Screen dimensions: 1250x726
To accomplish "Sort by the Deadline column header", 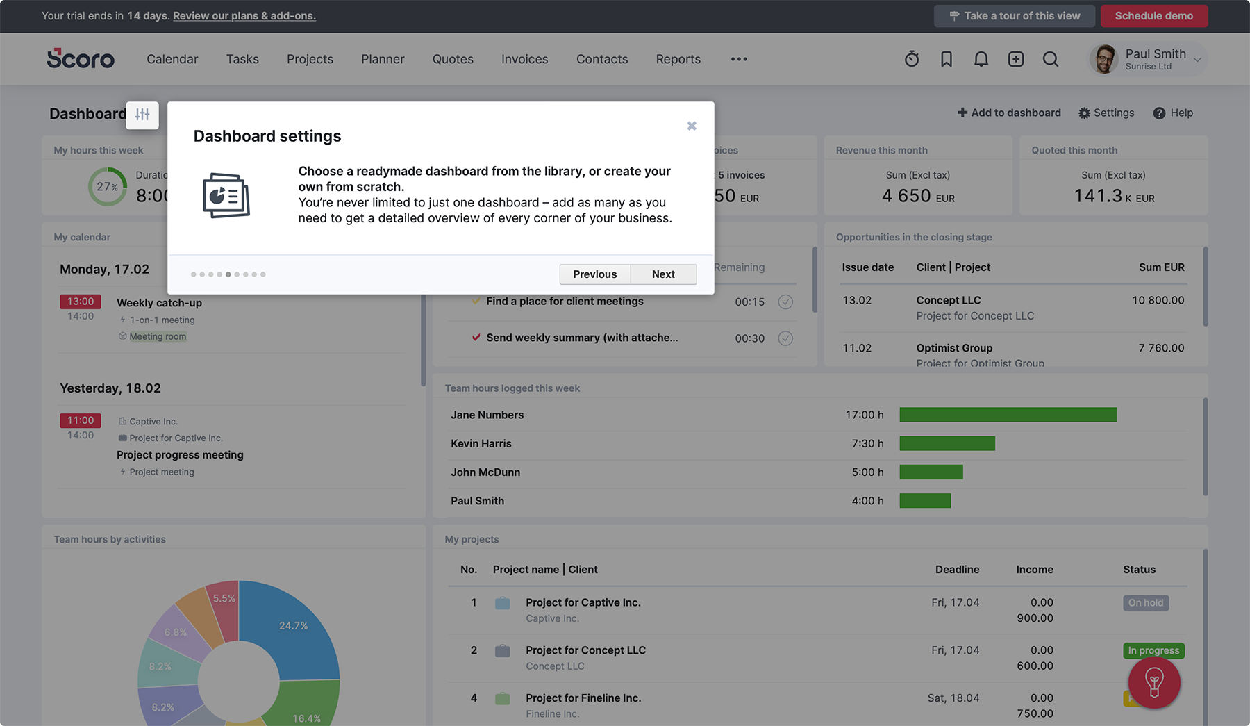I will [x=957, y=570].
